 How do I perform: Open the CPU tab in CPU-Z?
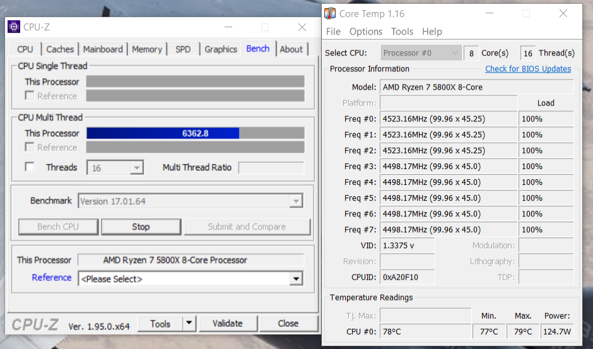click(25, 49)
